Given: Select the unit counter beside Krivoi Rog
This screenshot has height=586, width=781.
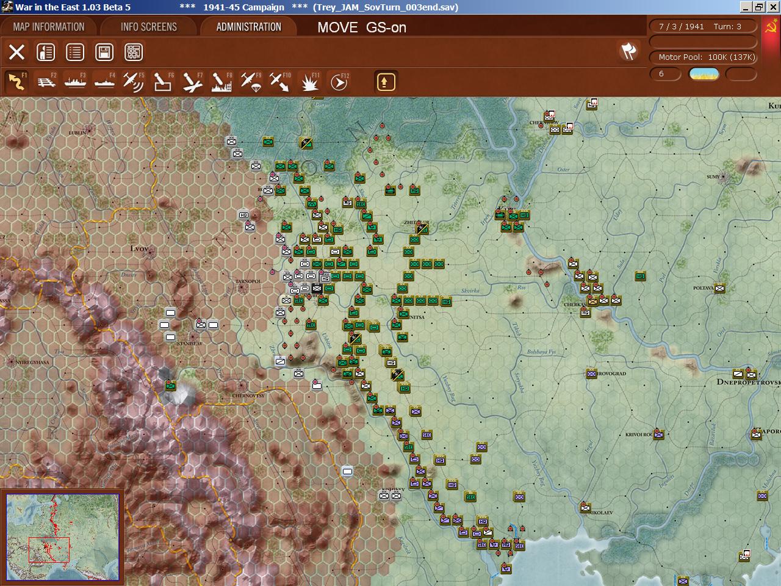Looking at the screenshot, I should [659, 434].
